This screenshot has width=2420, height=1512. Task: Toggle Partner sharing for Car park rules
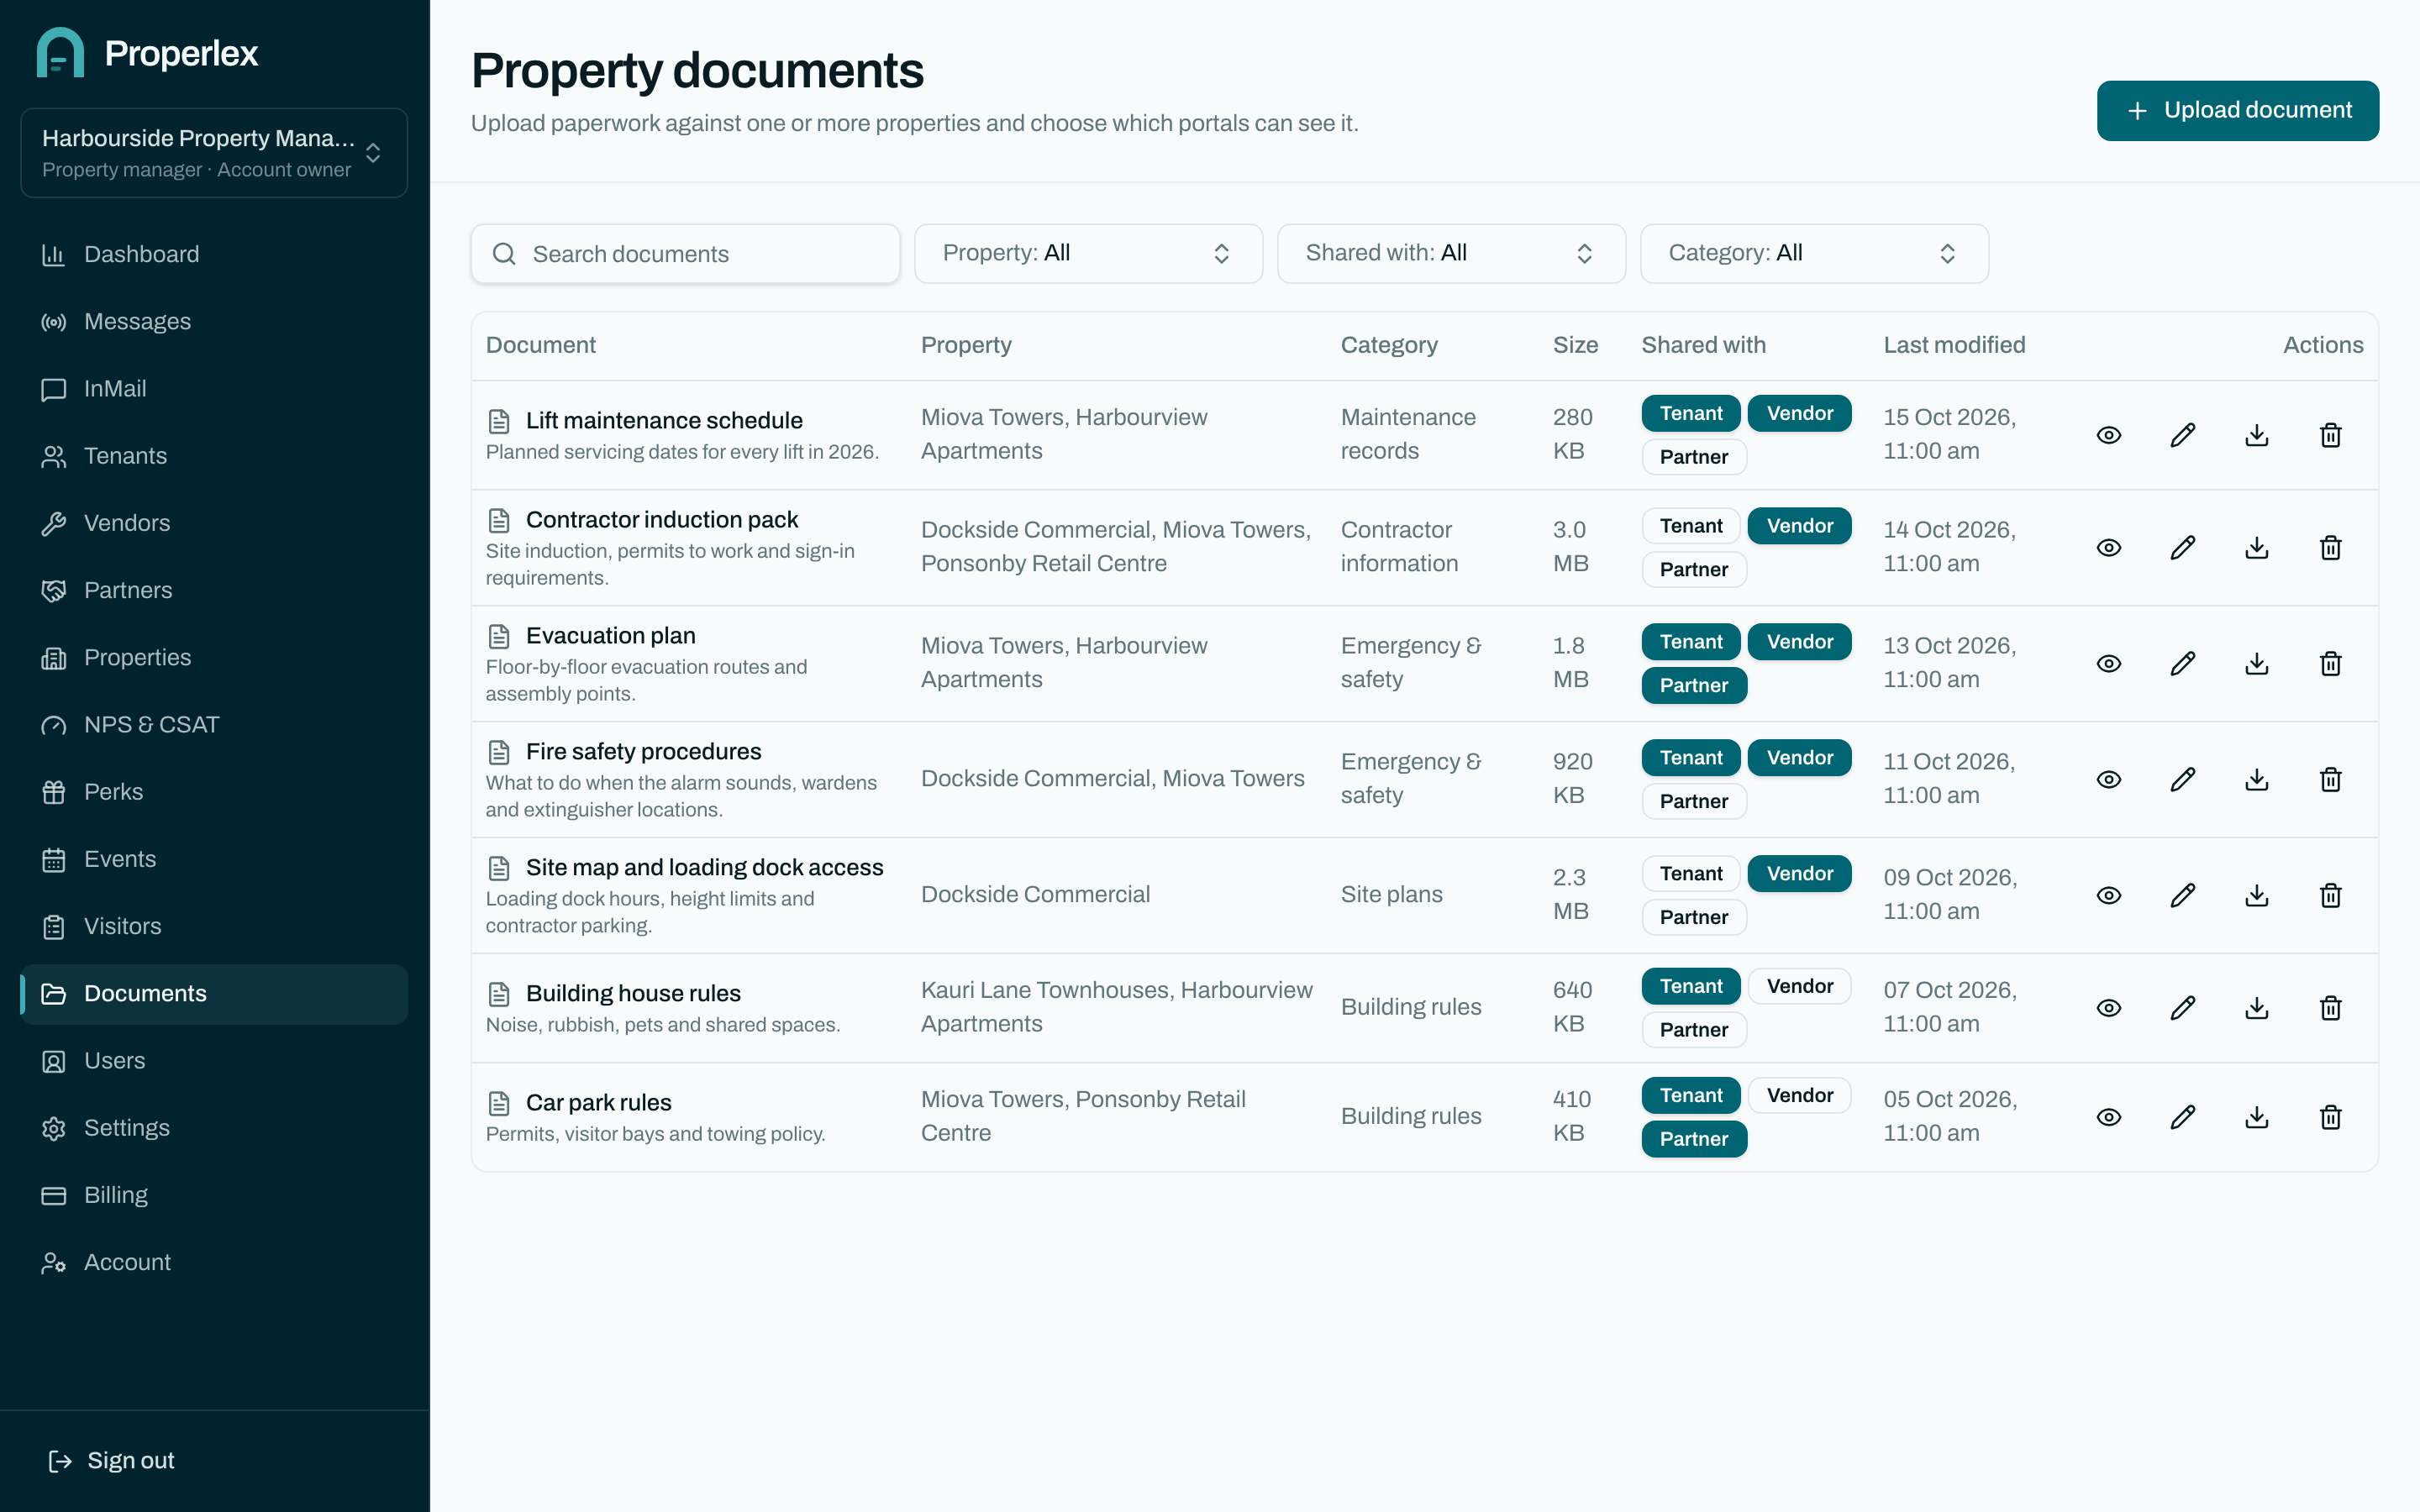point(1693,1139)
